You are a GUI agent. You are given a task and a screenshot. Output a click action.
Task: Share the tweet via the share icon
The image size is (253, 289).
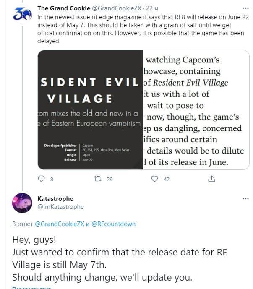point(211,179)
